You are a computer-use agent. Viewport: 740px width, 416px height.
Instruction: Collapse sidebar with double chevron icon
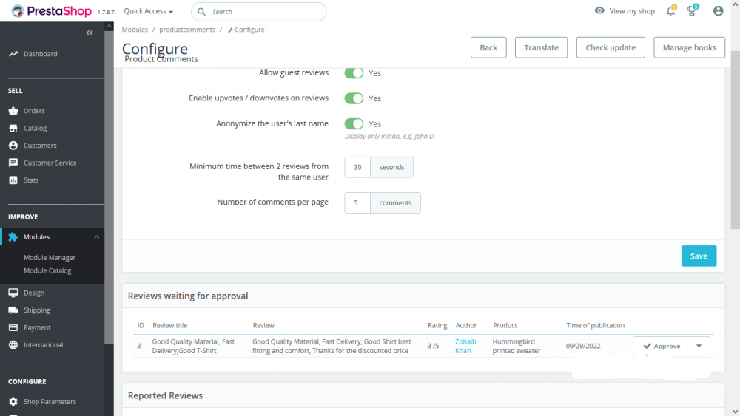90,33
